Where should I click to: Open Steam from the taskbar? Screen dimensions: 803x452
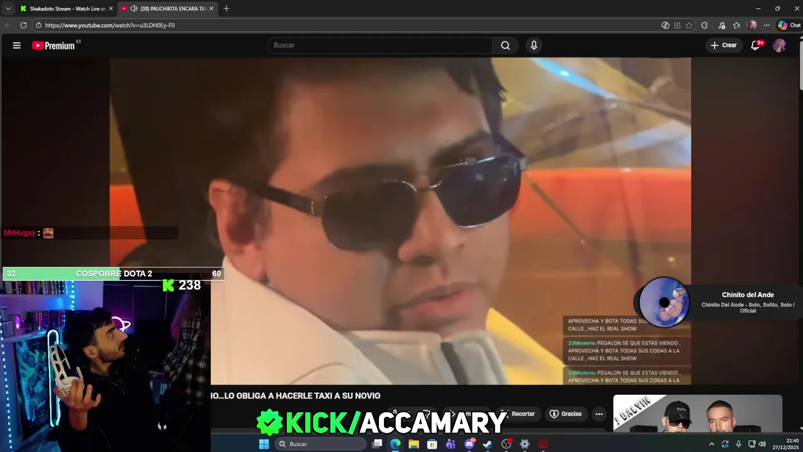coord(487,444)
